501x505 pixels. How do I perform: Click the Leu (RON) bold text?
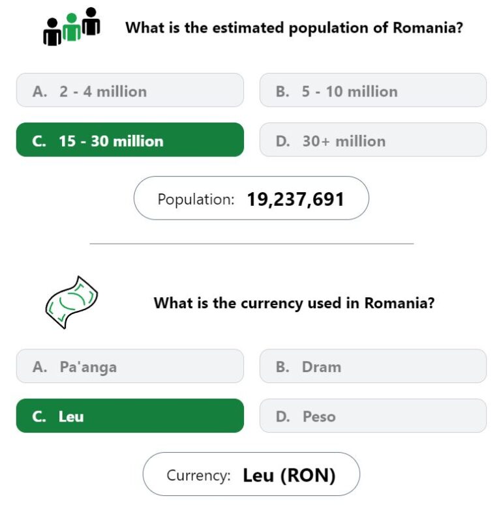289,476
